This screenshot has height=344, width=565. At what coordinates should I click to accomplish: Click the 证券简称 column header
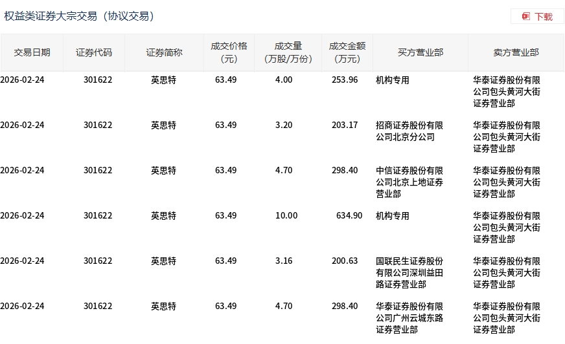click(164, 53)
